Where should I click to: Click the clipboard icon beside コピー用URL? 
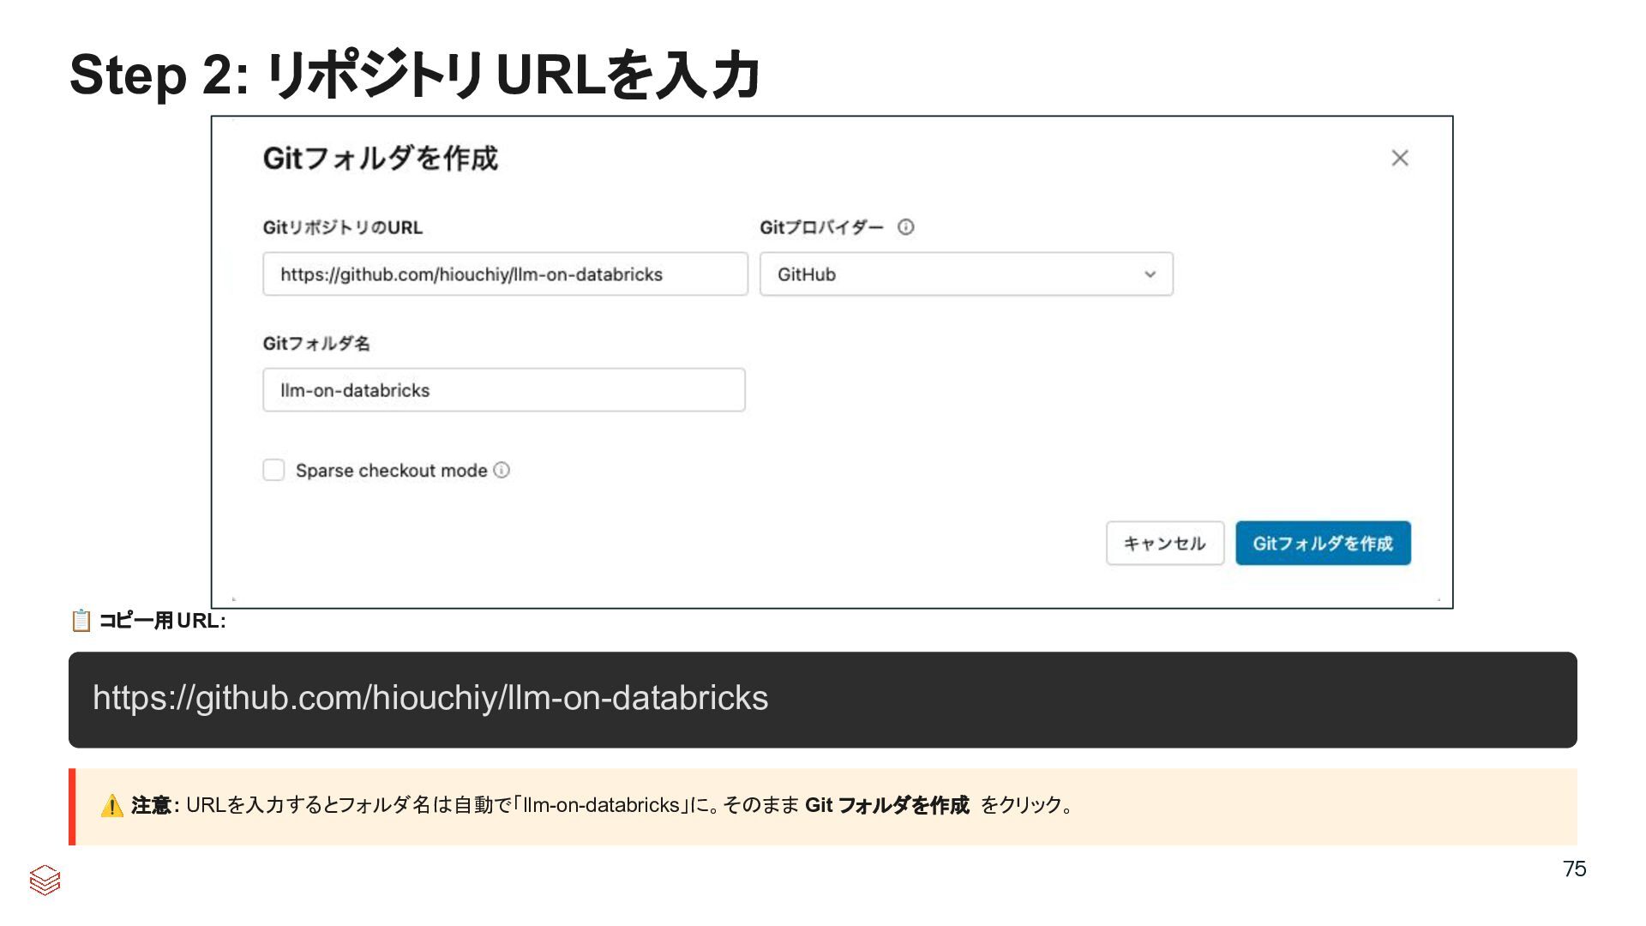click(x=81, y=620)
